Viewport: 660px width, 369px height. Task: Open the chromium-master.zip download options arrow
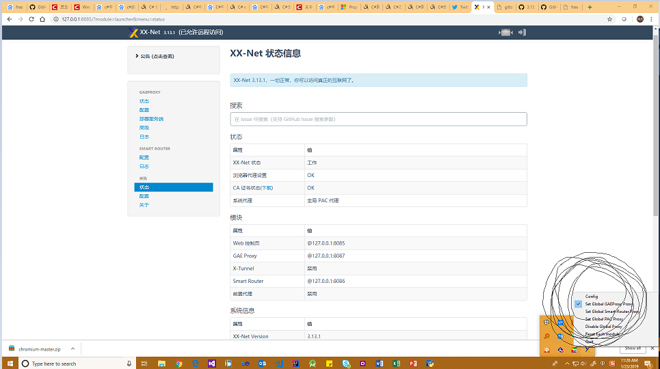pos(72,348)
